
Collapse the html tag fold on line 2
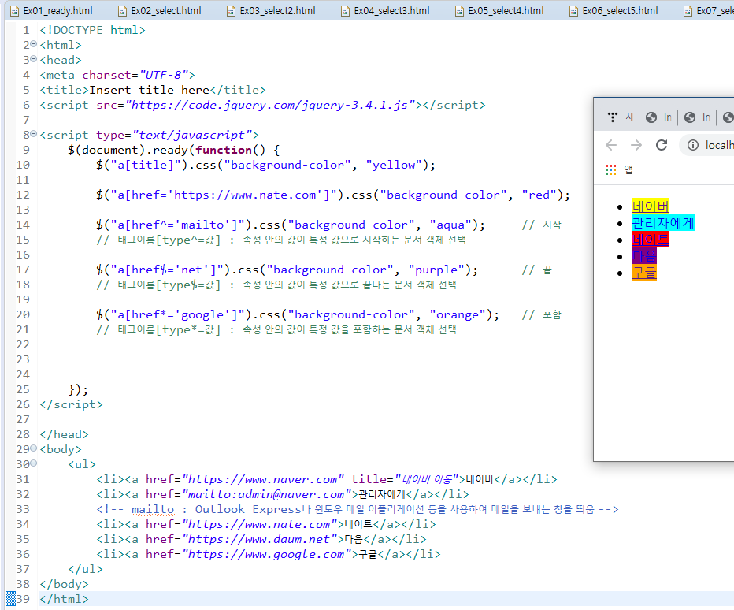point(34,44)
